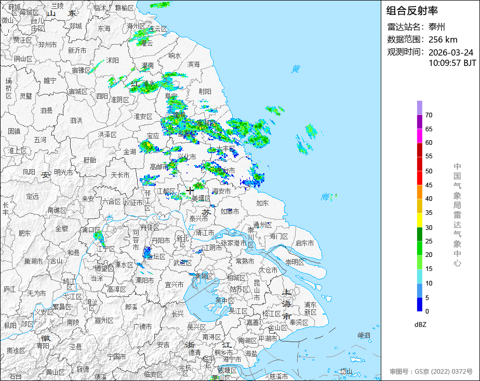Click the time text 10:09:57 BJT
The image size is (480, 381).
click(452, 63)
